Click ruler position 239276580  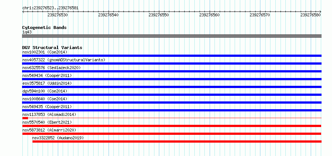click(x=311, y=15)
